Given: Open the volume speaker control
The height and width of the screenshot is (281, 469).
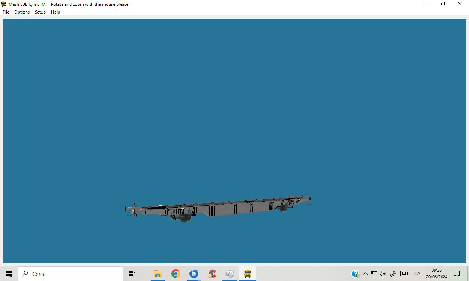Looking at the screenshot, I should 383,274.
